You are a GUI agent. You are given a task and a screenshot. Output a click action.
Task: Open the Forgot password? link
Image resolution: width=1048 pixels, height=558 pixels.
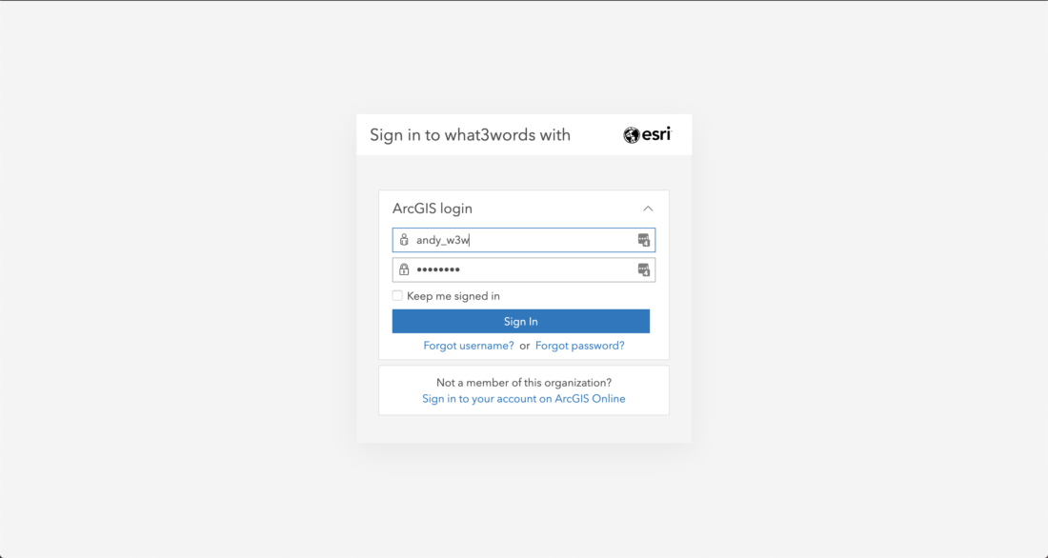(580, 346)
